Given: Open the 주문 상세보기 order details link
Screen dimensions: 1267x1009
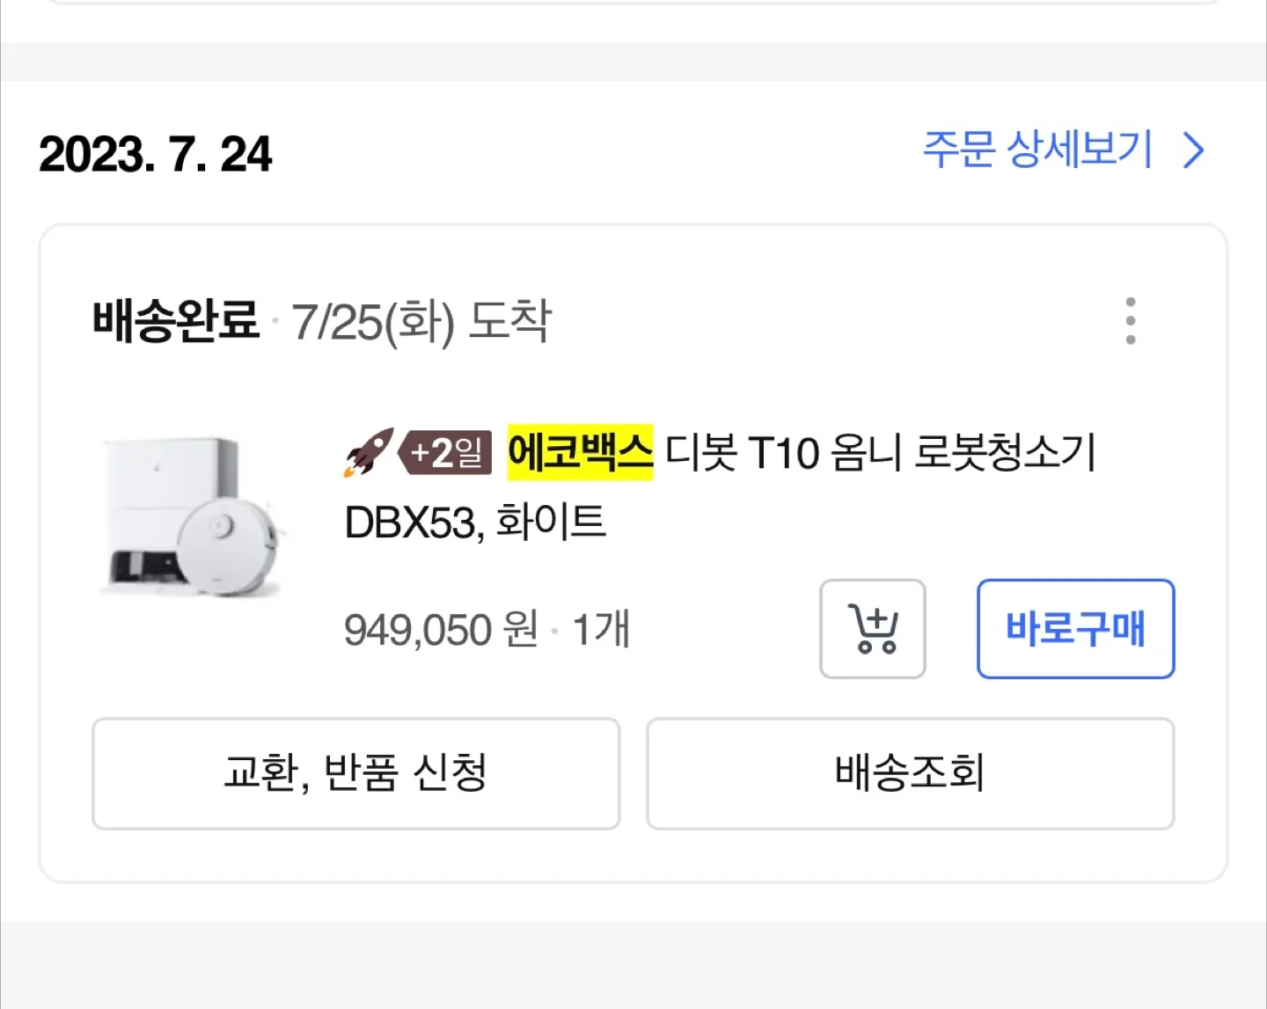Looking at the screenshot, I should [x=1037, y=150].
